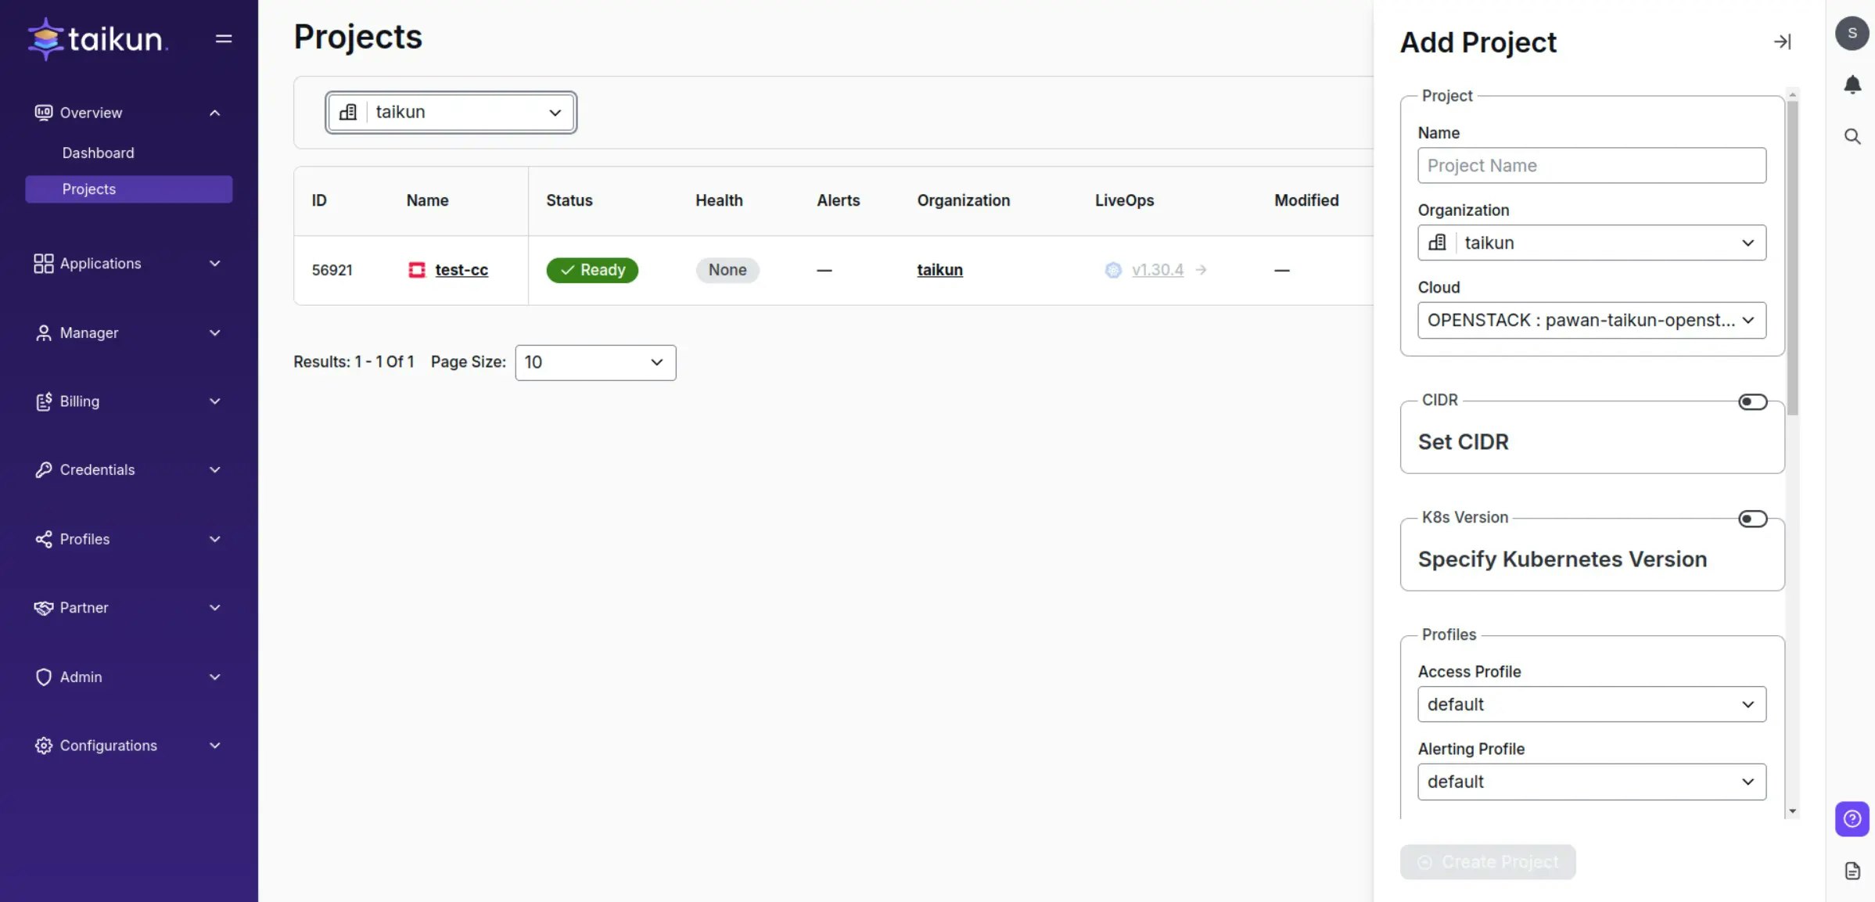The width and height of the screenshot is (1875, 902).
Task: Open Credentials menu label
Action: point(97,470)
